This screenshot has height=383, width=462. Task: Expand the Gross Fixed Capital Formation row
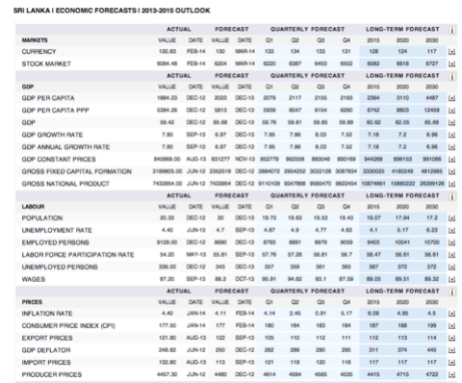(451, 171)
